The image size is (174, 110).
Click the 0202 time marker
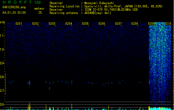pos(35,23)
